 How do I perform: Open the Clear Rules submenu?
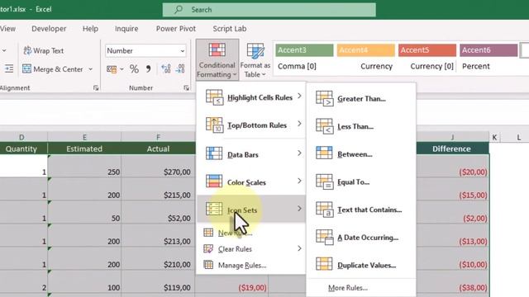(x=251, y=249)
